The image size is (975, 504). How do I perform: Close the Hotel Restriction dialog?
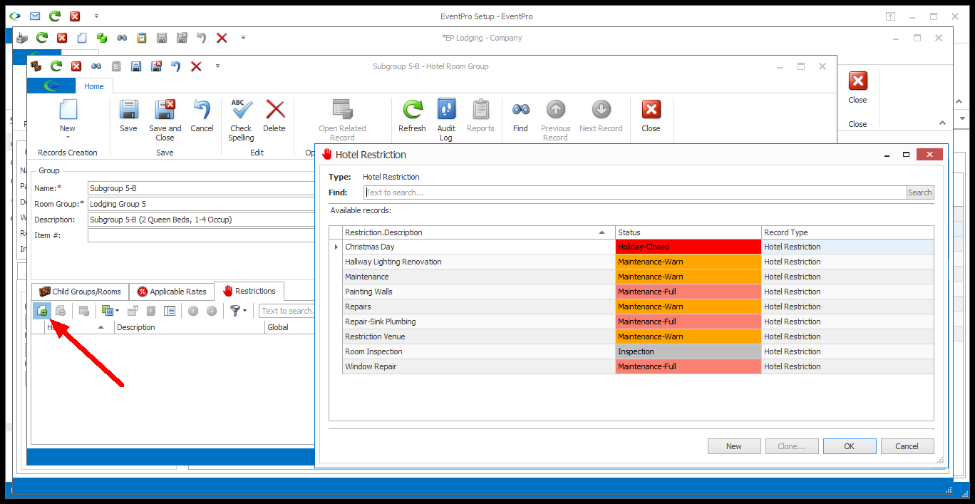[930, 154]
